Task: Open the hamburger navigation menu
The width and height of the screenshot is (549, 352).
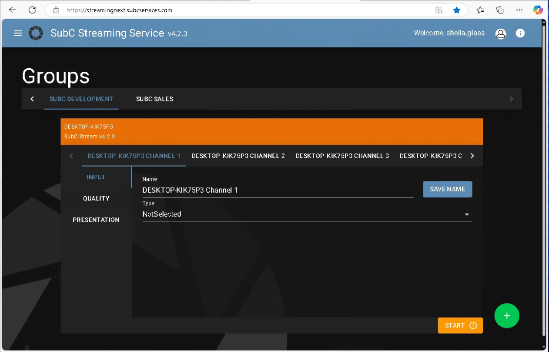Action: (x=18, y=33)
